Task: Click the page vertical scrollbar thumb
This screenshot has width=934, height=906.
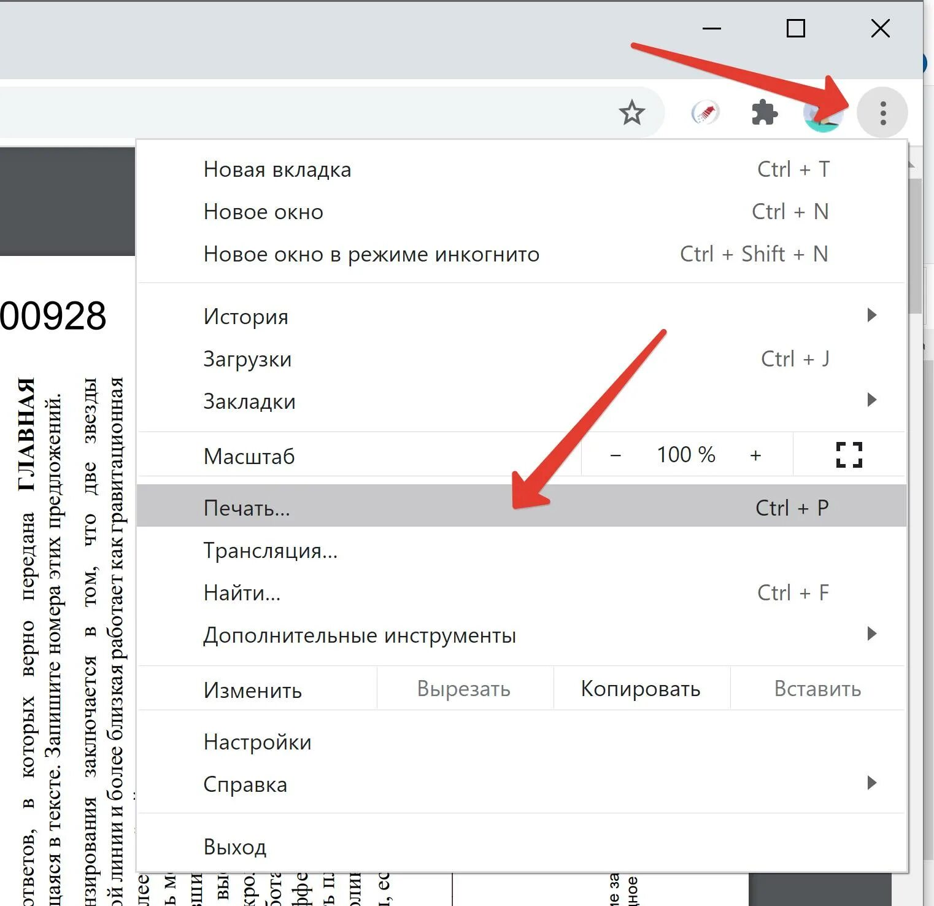Action: (x=914, y=246)
